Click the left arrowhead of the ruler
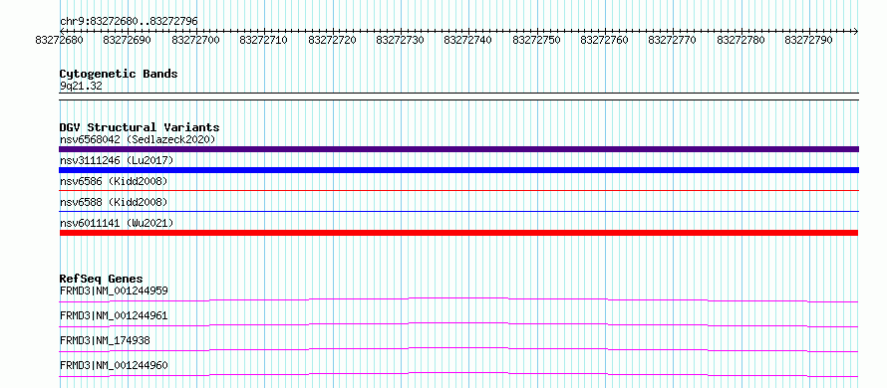Image resolution: width=887 pixels, height=388 pixels. 62,31
